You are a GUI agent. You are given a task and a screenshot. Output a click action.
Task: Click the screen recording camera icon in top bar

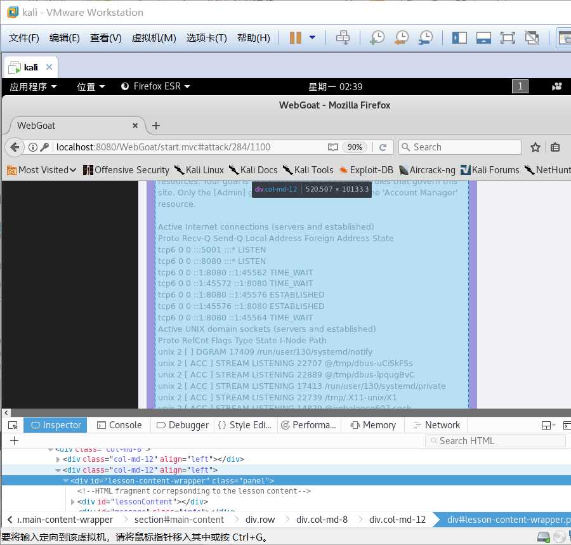(x=556, y=86)
